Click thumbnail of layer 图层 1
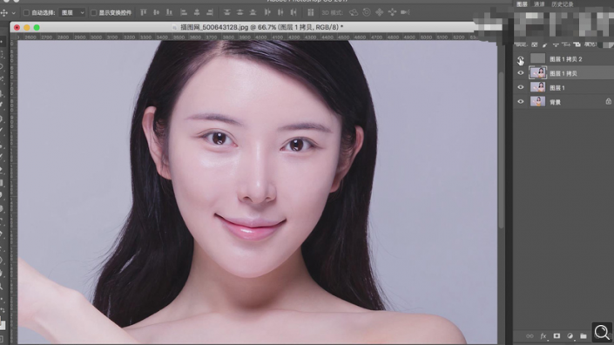 click(x=537, y=87)
